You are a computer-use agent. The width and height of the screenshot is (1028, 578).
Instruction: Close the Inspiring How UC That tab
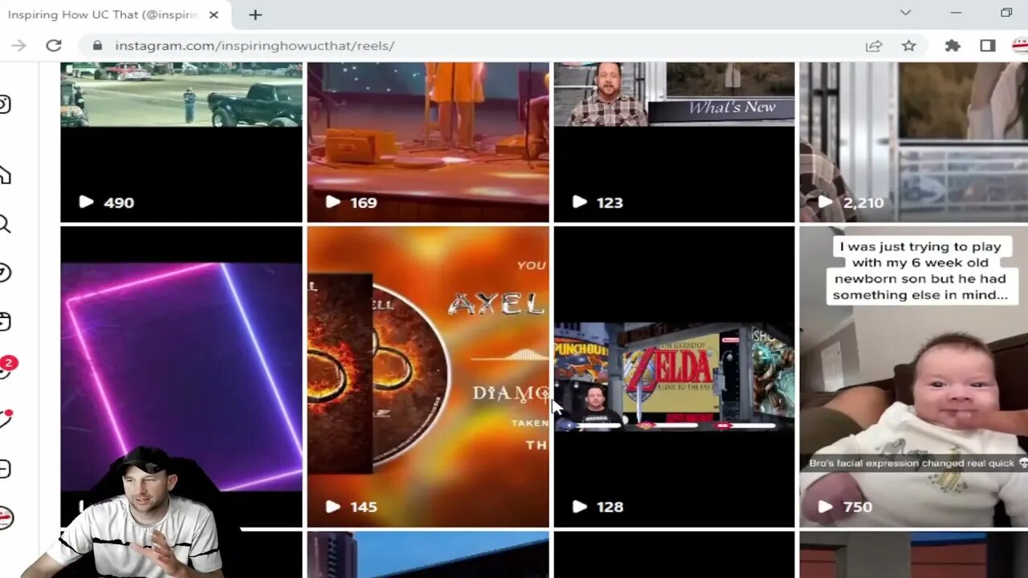pyautogui.click(x=214, y=14)
